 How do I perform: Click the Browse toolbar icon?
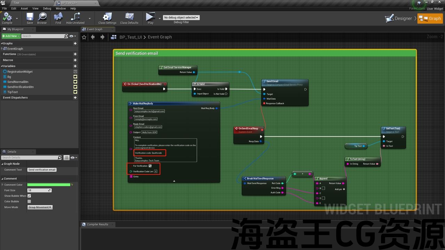coord(42,17)
